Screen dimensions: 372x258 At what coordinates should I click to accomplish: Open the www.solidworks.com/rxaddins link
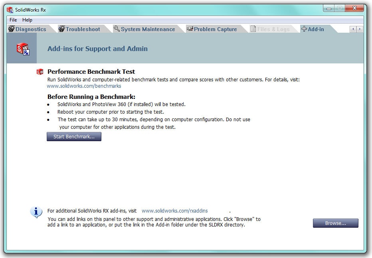[x=174, y=211]
